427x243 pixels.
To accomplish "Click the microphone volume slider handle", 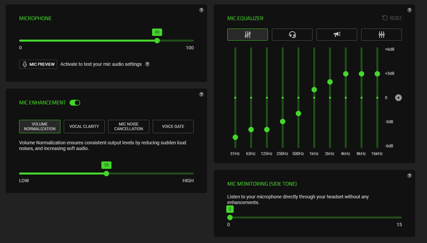I will pos(157,41).
